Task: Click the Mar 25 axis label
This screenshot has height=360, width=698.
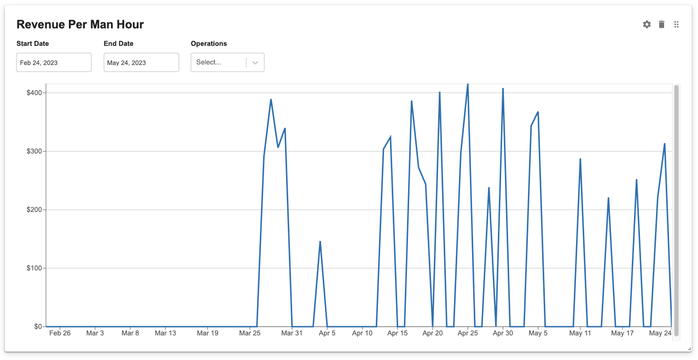Action: pyautogui.click(x=249, y=333)
